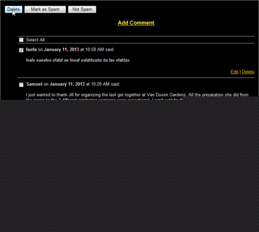Screen dimensions: 259x232
Task: Click Edit link on faefa's comment
Action: [x=234, y=72]
